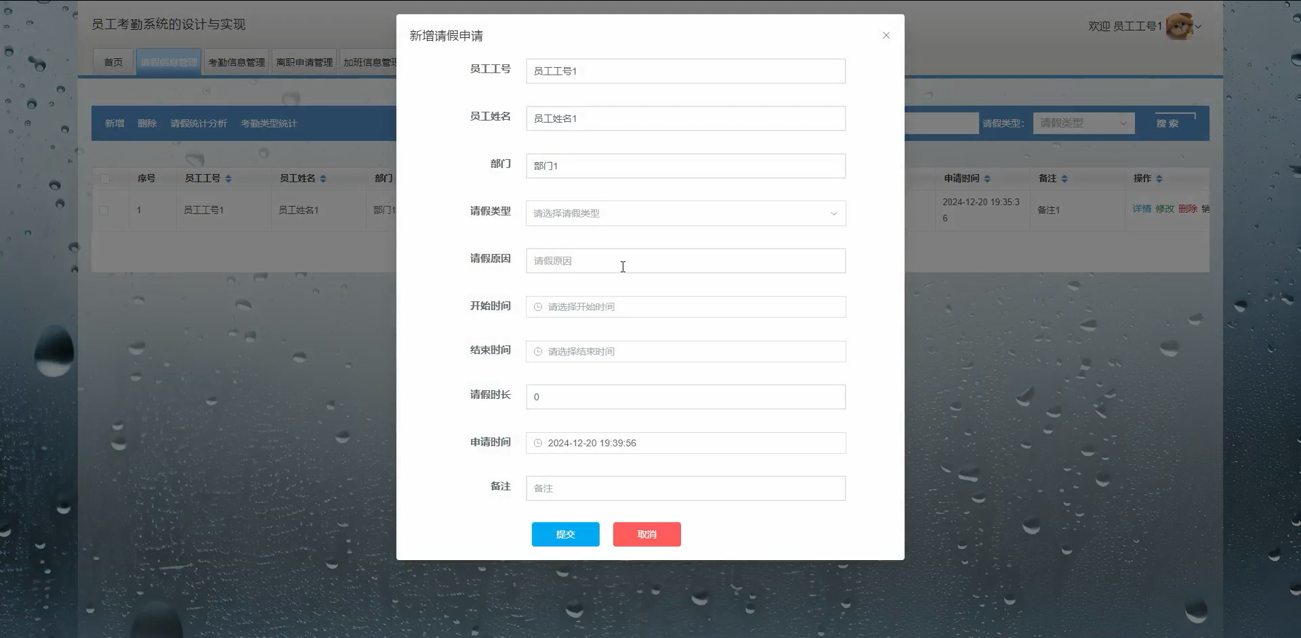
Task: Open the 请假类型 filter dropdown in the search bar
Action: (1083, 123)
